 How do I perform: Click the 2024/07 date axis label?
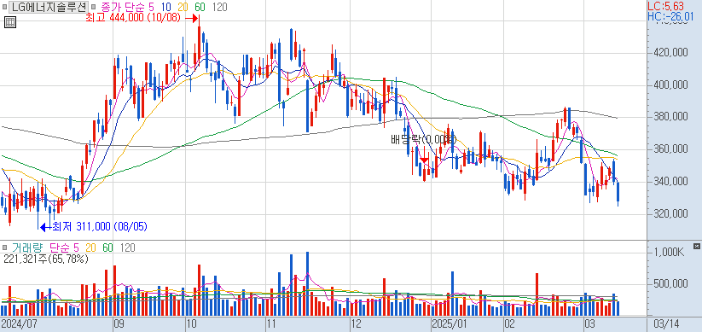tap(19, 323)
